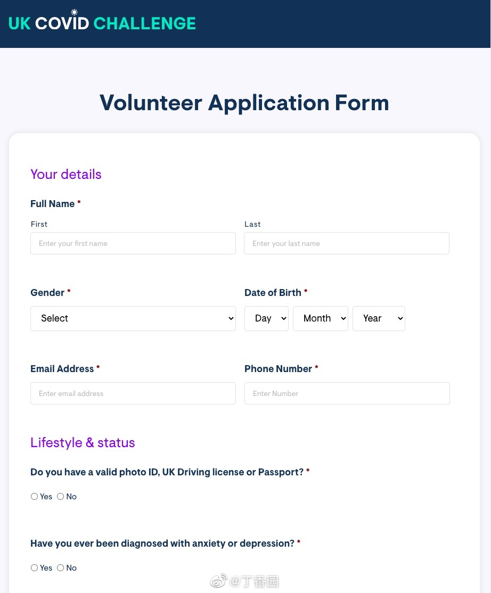Click the Full Name field label
The image size is (491, 593).
click(x=53, y=203)
